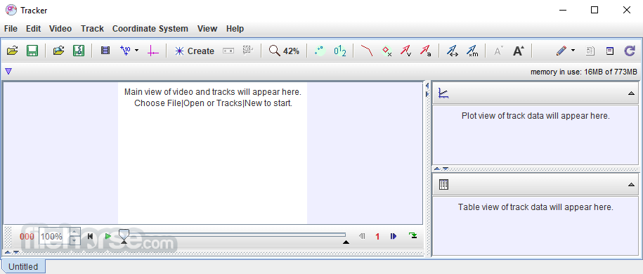Open the Track menu

(x=92, y=29)
